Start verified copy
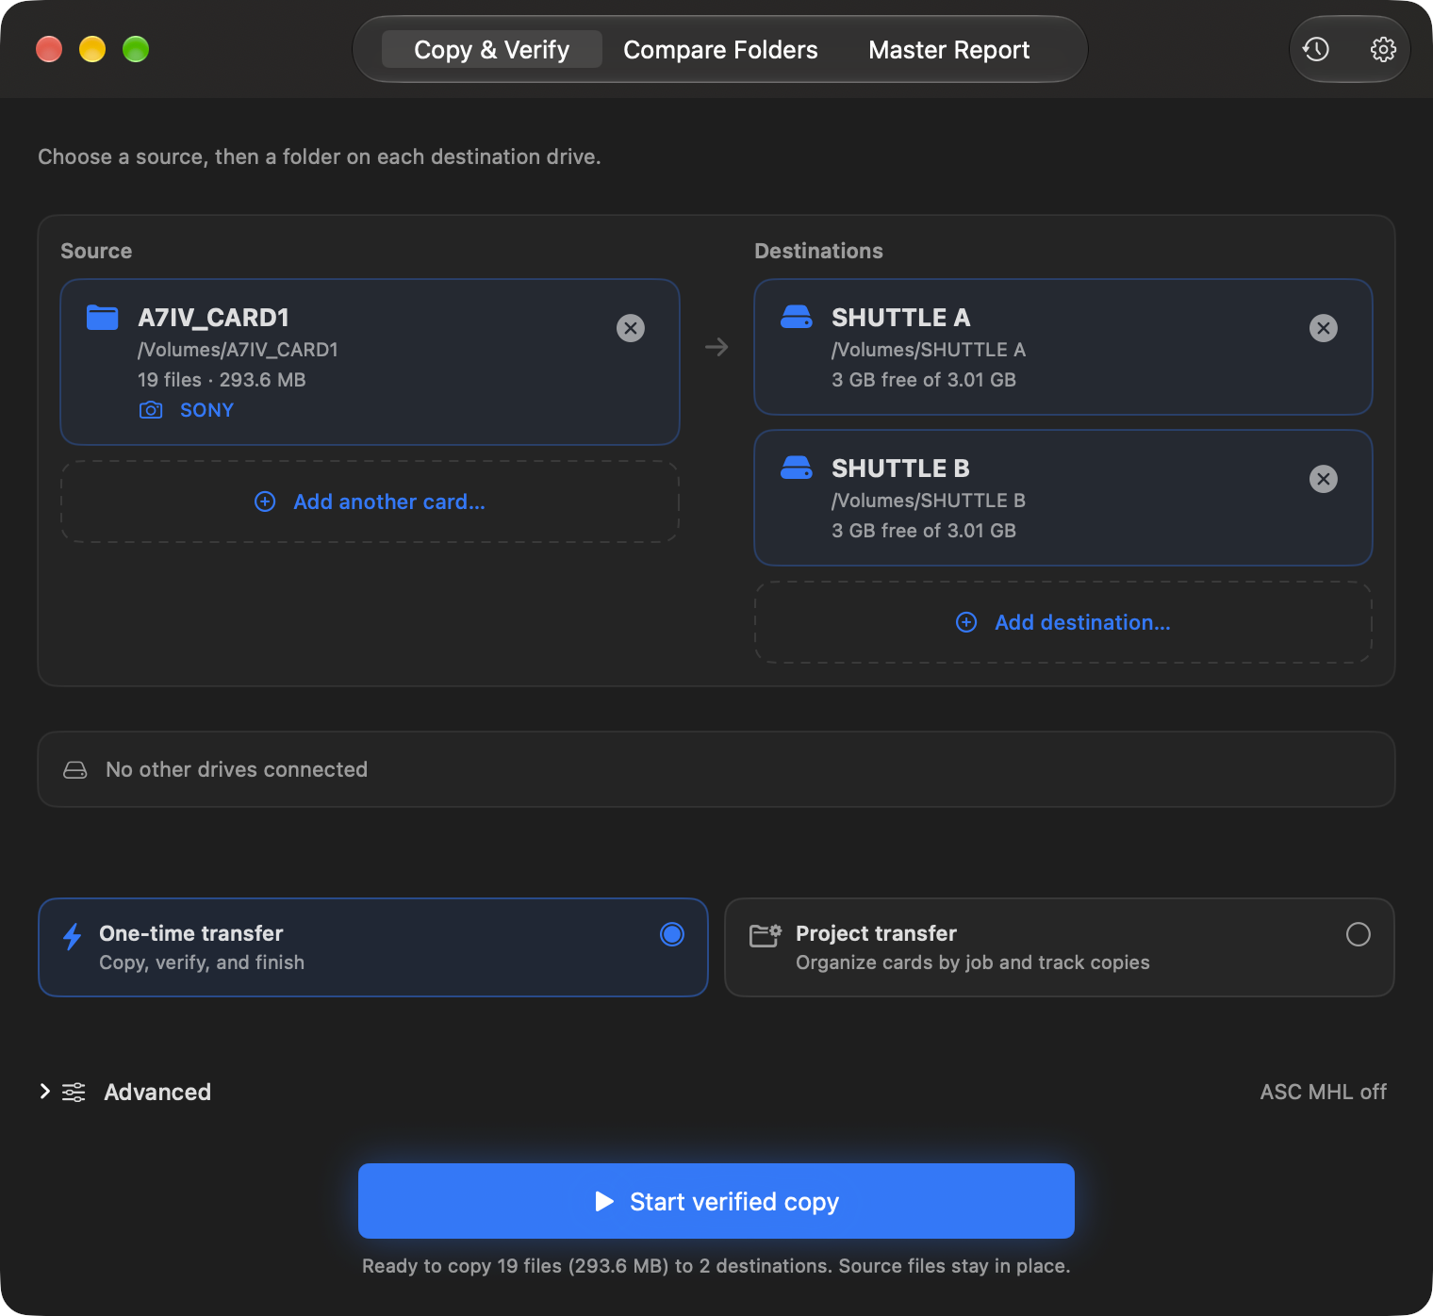1433x1316 pixels. (x=716, y=1201)
